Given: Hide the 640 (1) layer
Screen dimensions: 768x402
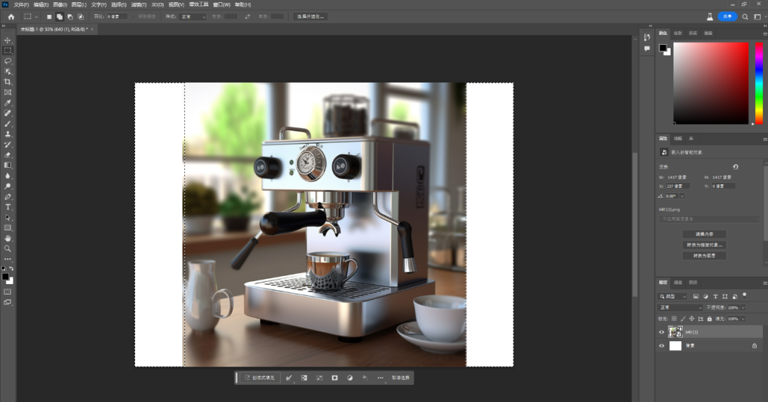Looking at the screenshot, I should coord(661,332).
